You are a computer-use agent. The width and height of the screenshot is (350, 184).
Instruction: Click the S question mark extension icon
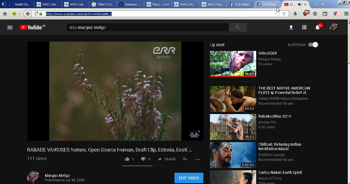point(335,14)
